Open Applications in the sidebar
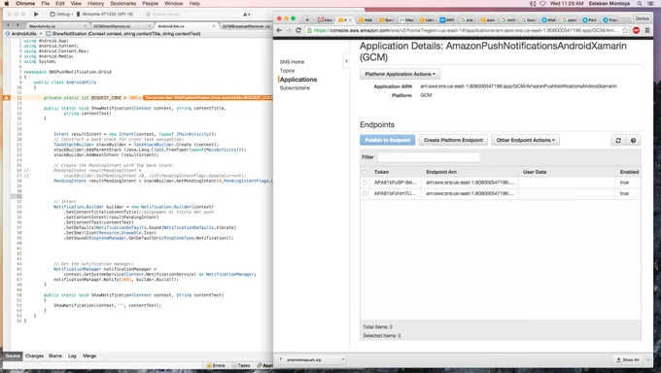This screenshot has height=373, width=661. pyautogui.click(x=298, y=80)
